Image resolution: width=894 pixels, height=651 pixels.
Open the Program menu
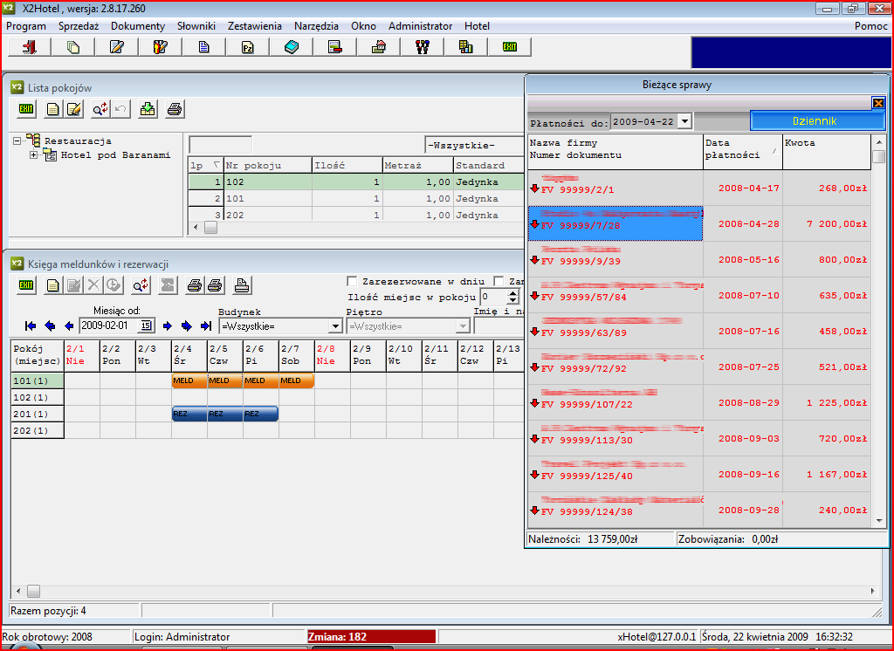point(25,25)
